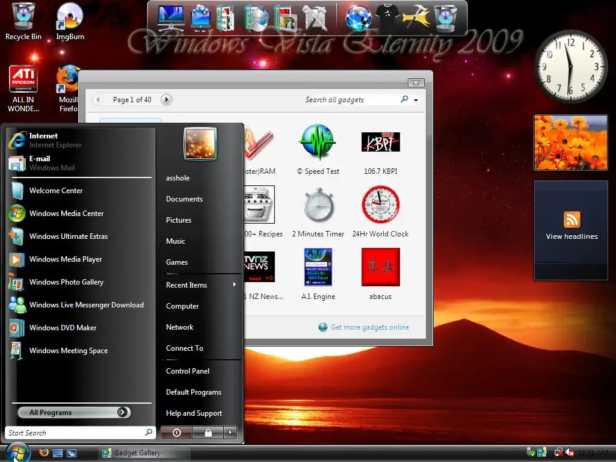The image size is (616, 462).
Task: Open Windows Live Messenger Download
Action: point(81,305)
